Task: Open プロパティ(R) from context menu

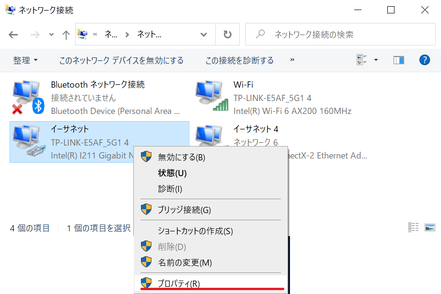Action: tap(211, 283)
